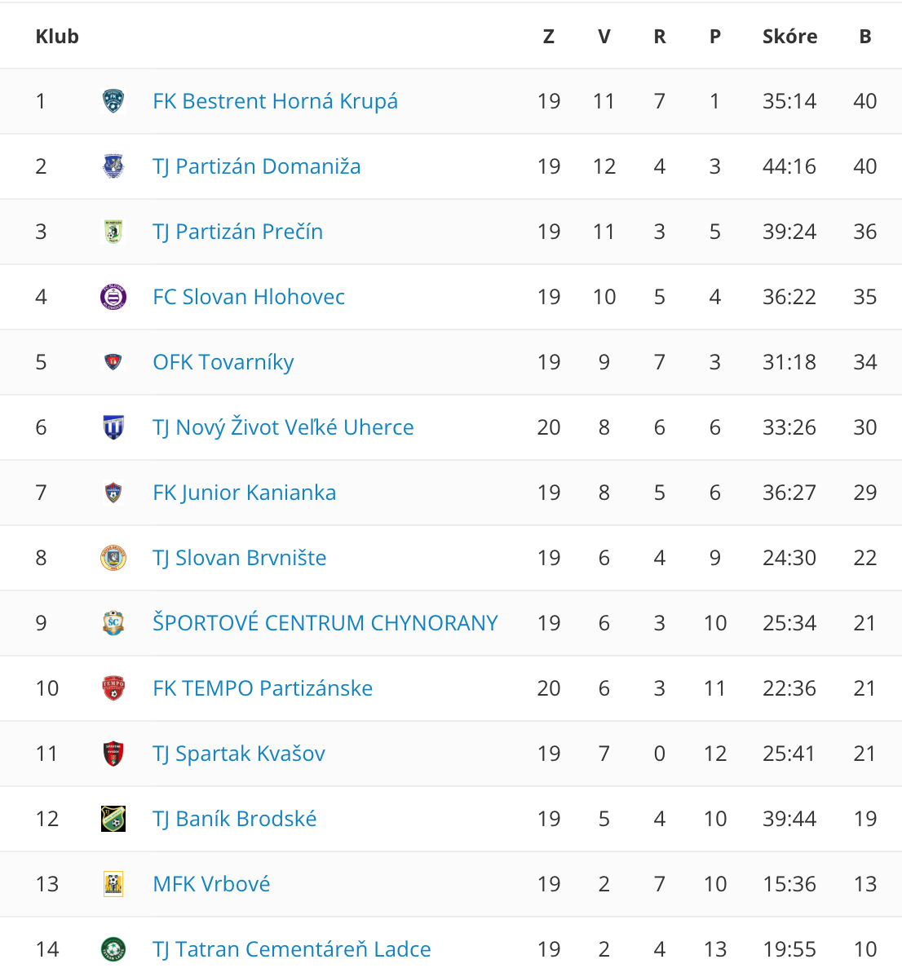Screen dimensions: 902x977
Task: Click the FC Slovan Hlohovec purple crest
Action: pos(113,297)
